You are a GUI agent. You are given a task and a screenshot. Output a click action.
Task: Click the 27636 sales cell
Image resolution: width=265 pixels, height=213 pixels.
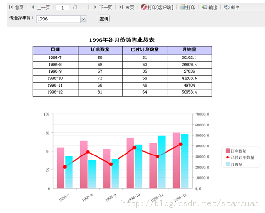(x=189, y=72)
